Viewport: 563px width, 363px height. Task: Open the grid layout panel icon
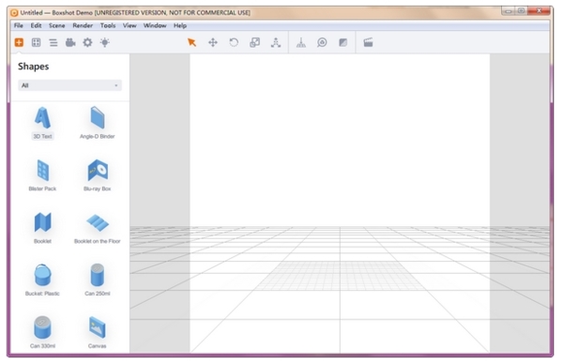coord(37,42)
